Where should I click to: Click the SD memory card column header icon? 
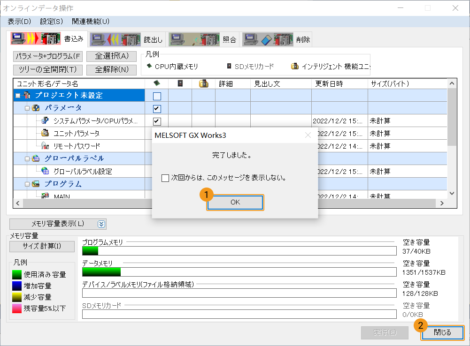(x=180, y=83)
